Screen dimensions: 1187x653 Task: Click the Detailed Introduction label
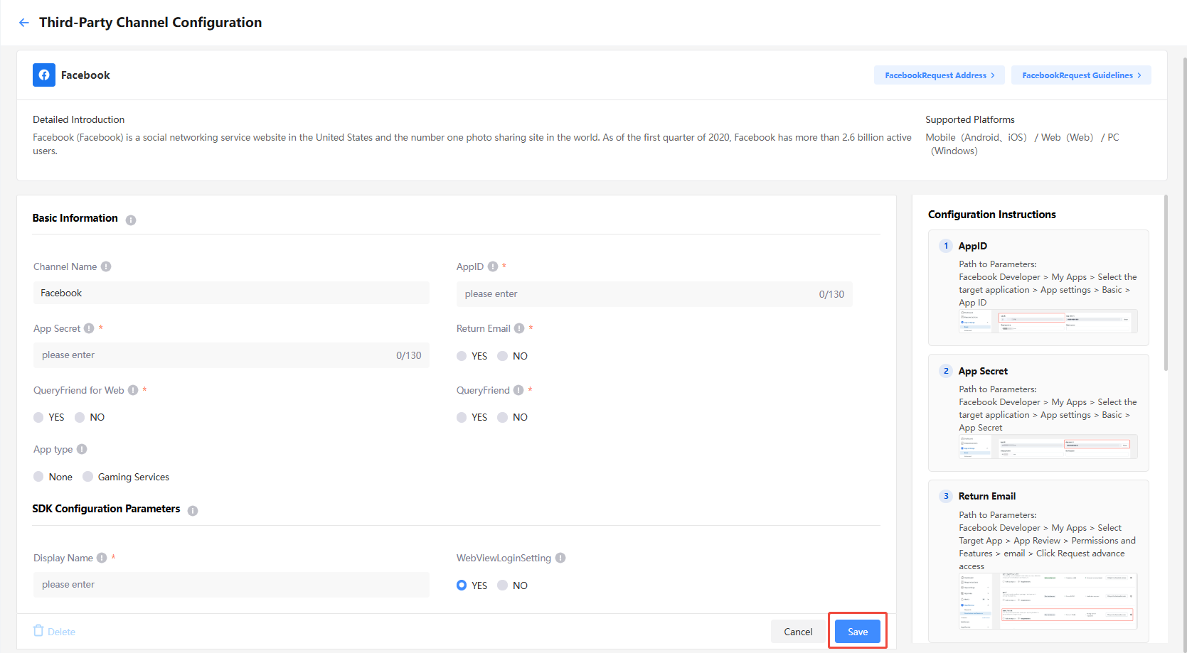click(78, 119)
